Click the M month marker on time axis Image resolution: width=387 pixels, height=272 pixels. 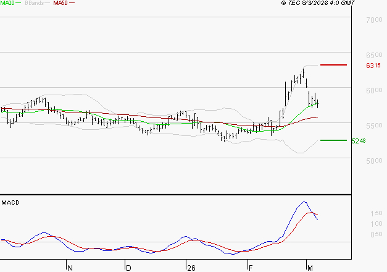coord(310,268)
